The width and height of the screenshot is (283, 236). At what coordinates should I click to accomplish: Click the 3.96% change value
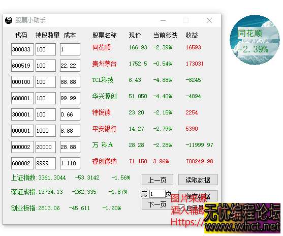point(161,161)
